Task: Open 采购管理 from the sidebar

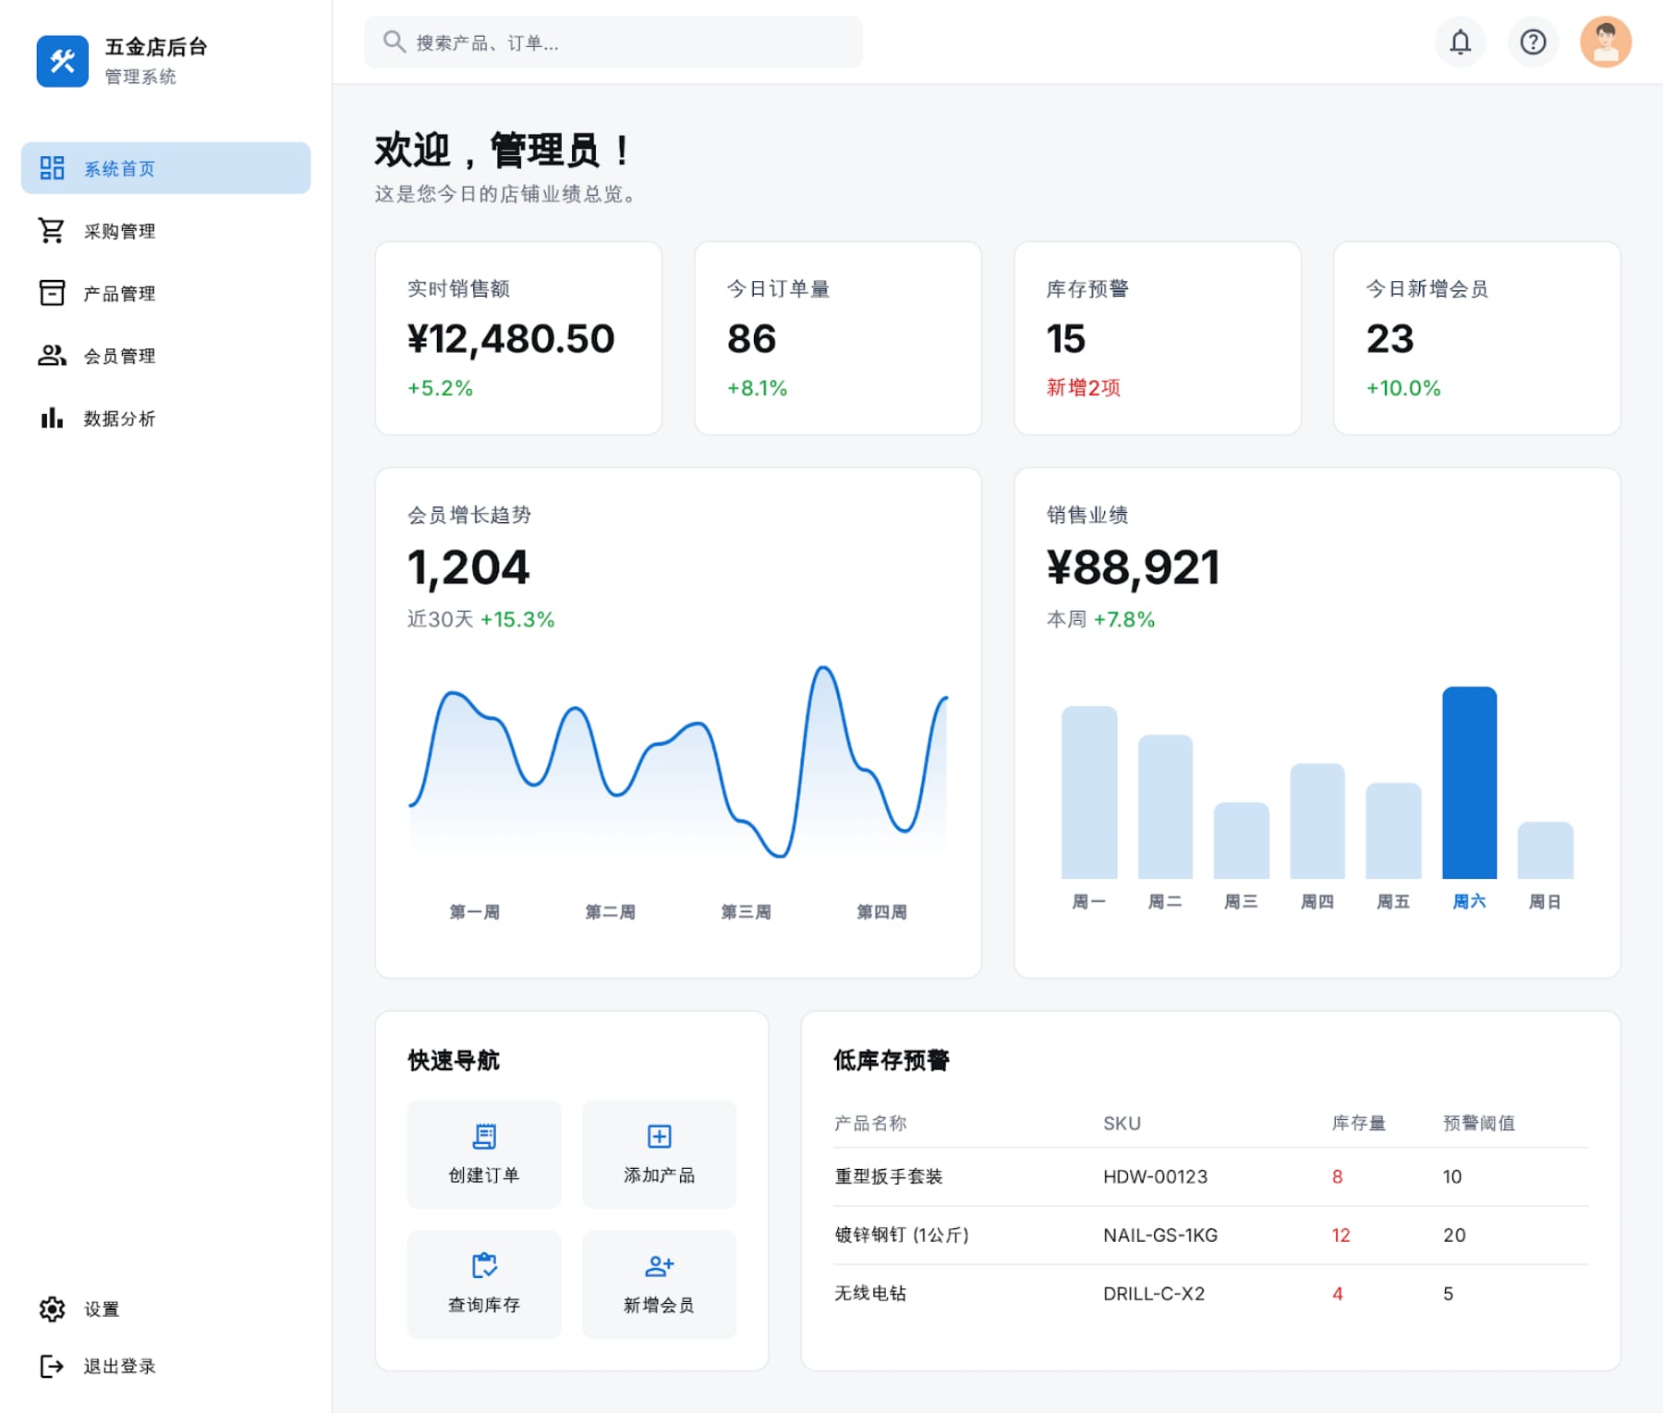Action: [119, 231]
